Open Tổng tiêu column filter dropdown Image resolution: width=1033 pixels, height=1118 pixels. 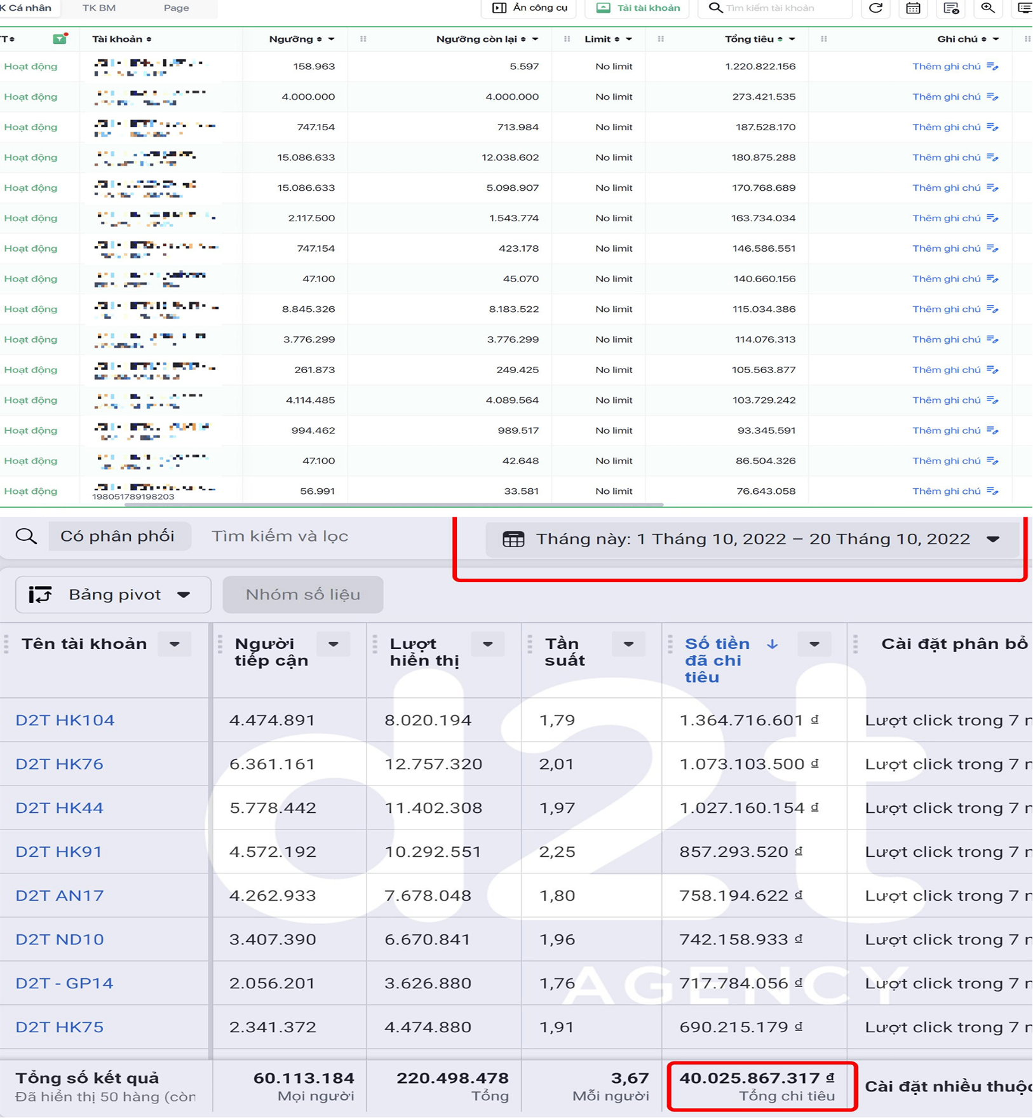point(792,39)
